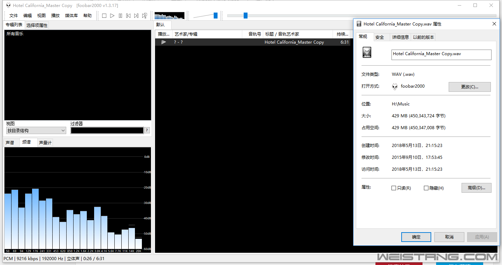Open the 媒体库 menu
The width and height of the screenshot is (502, 265).
point(71,16)
